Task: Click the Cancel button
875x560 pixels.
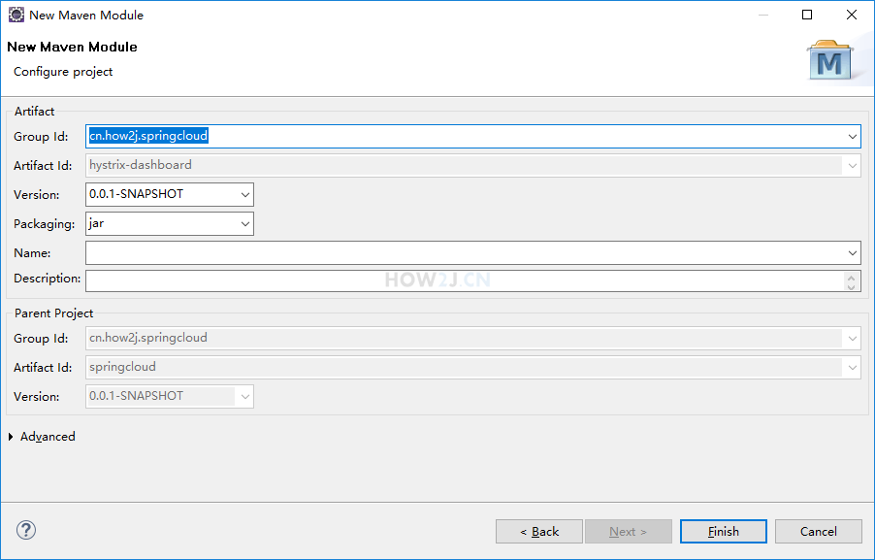Action: click(818, 532)
